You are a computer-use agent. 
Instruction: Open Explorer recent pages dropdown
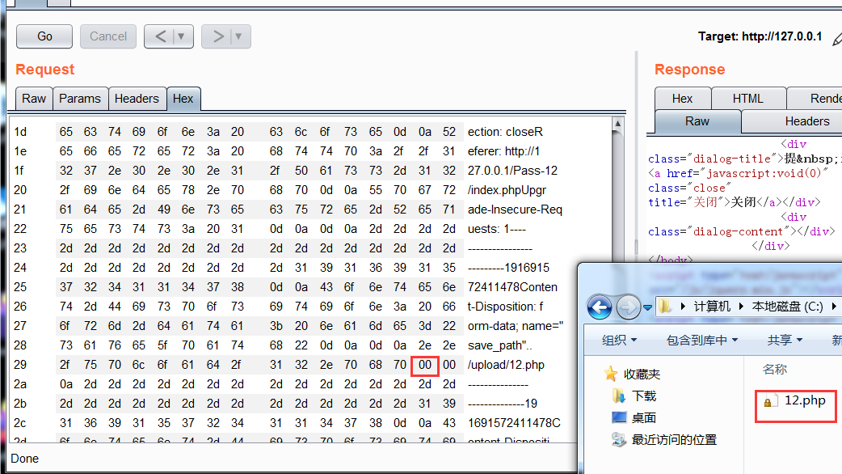(x=647, y=308)
